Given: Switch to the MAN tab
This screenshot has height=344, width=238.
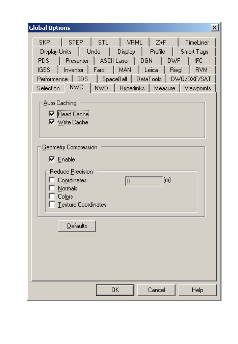Looking at the screenshot, I should pyautogui.click(x=126, y=70).
